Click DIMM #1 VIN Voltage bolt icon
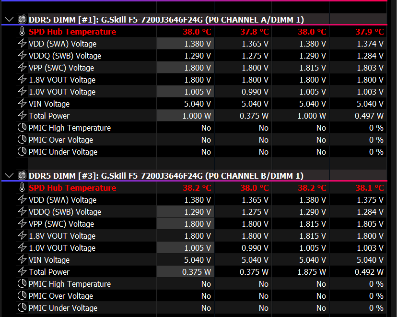This screenshot has height=317, width=397. click(x=22, y=103)
